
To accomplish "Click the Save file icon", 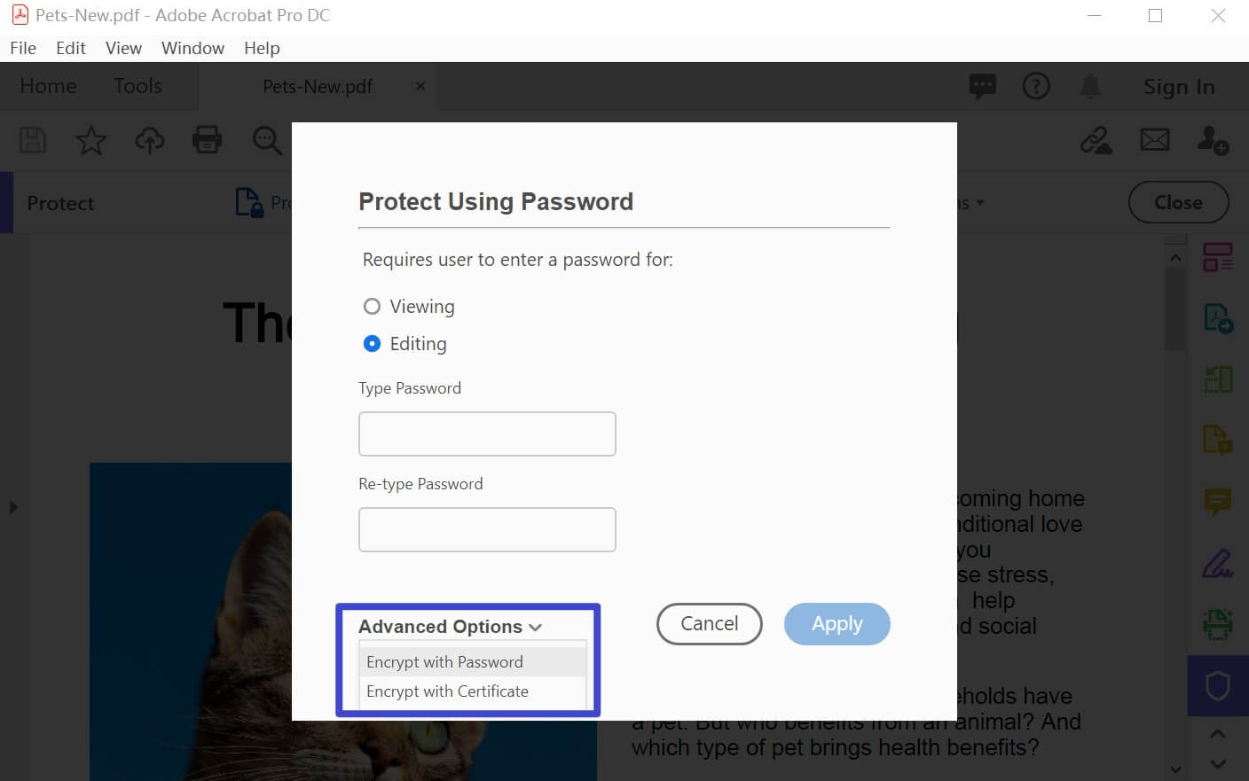I will click(x=33, y=140).
